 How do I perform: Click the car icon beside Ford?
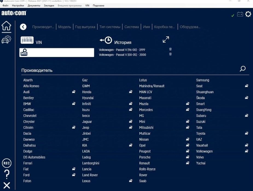coord(74,175)
